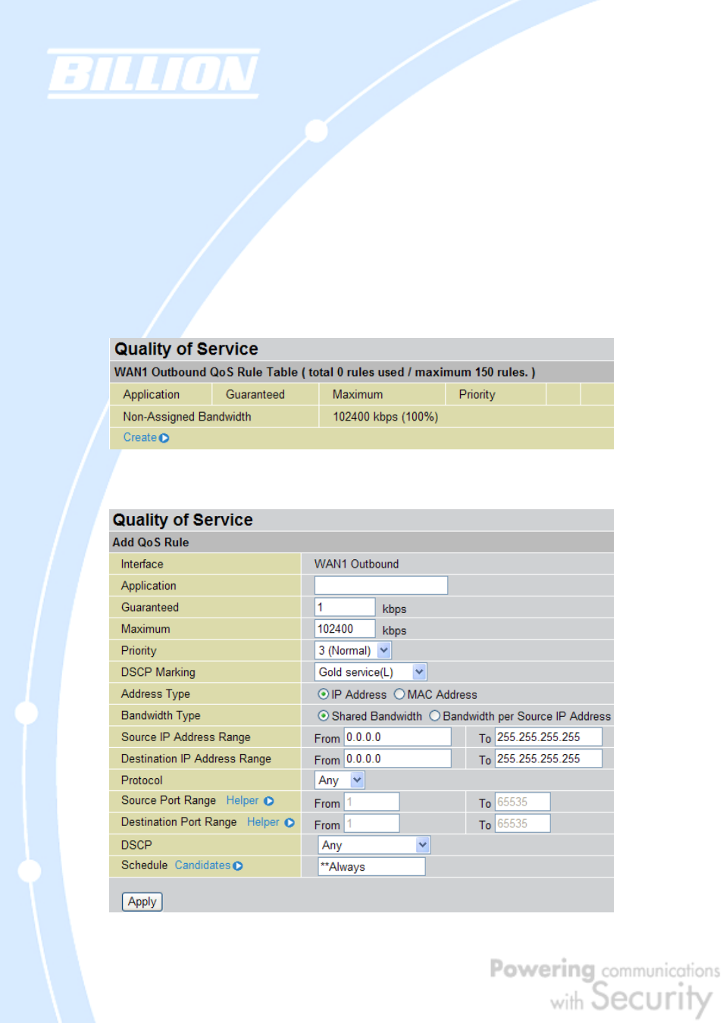Image resolution: width=723 pixels, height=1023 pixels.
Task: Select the Shared Bandwidth radio button
Action: click(x=324, y=715)
